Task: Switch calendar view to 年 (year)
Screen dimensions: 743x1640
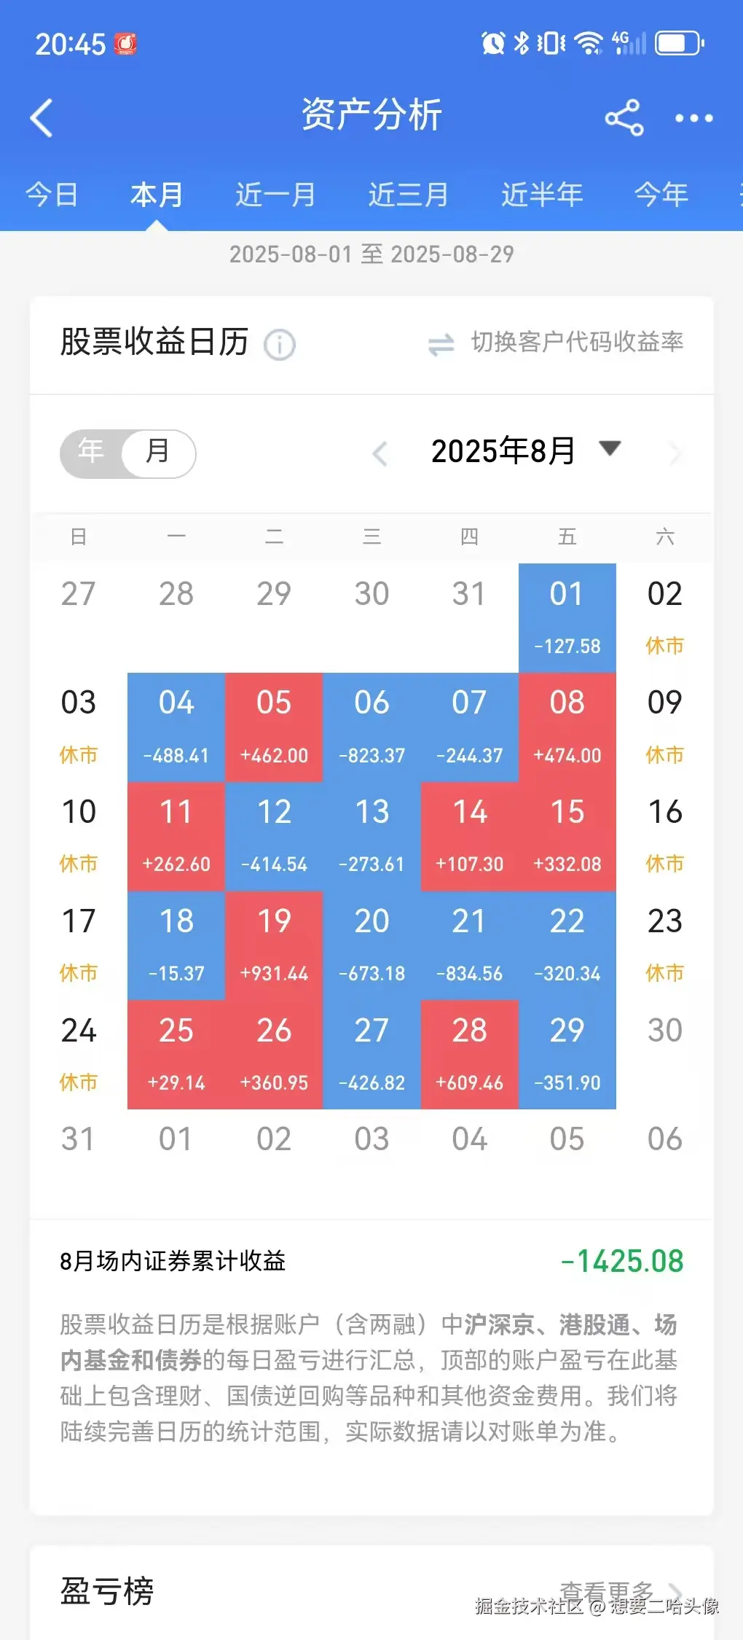Action: click(91, 452)
